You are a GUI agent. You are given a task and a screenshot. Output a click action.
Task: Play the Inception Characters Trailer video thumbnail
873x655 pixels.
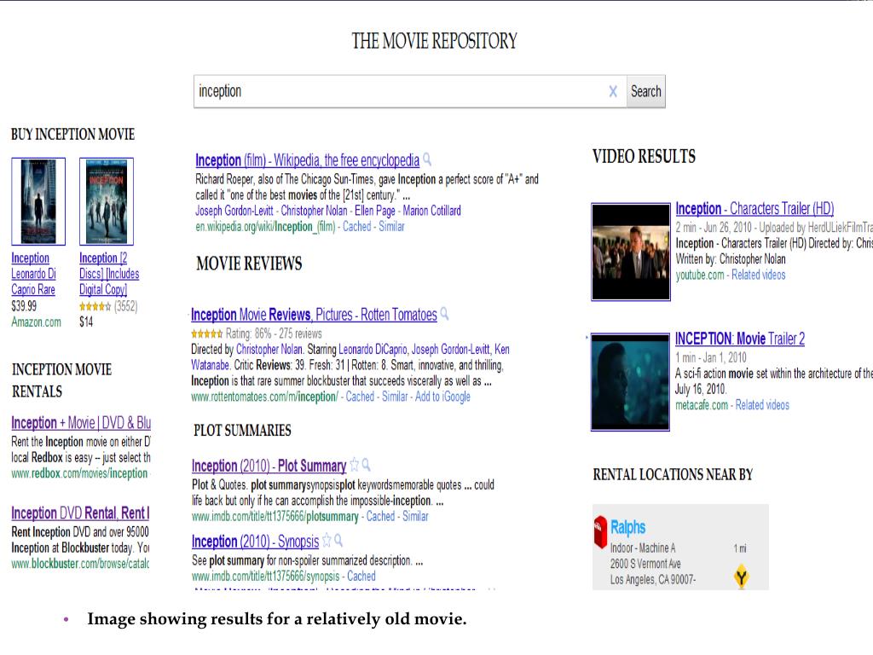[631, 252]
